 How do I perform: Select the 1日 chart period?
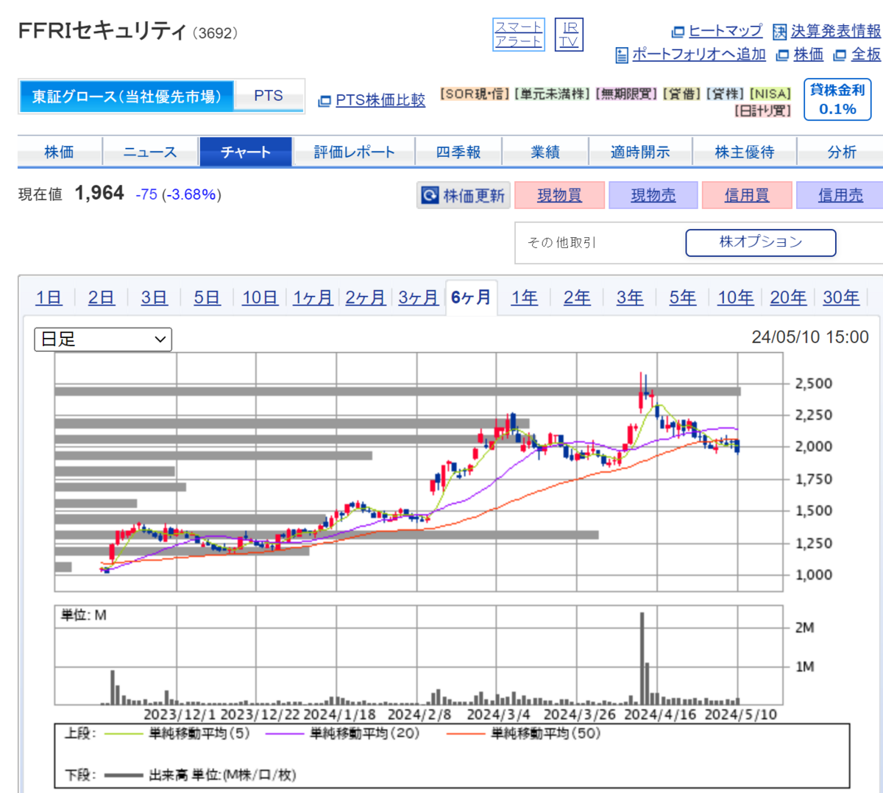pyautogui.click(x=49, y=297)
